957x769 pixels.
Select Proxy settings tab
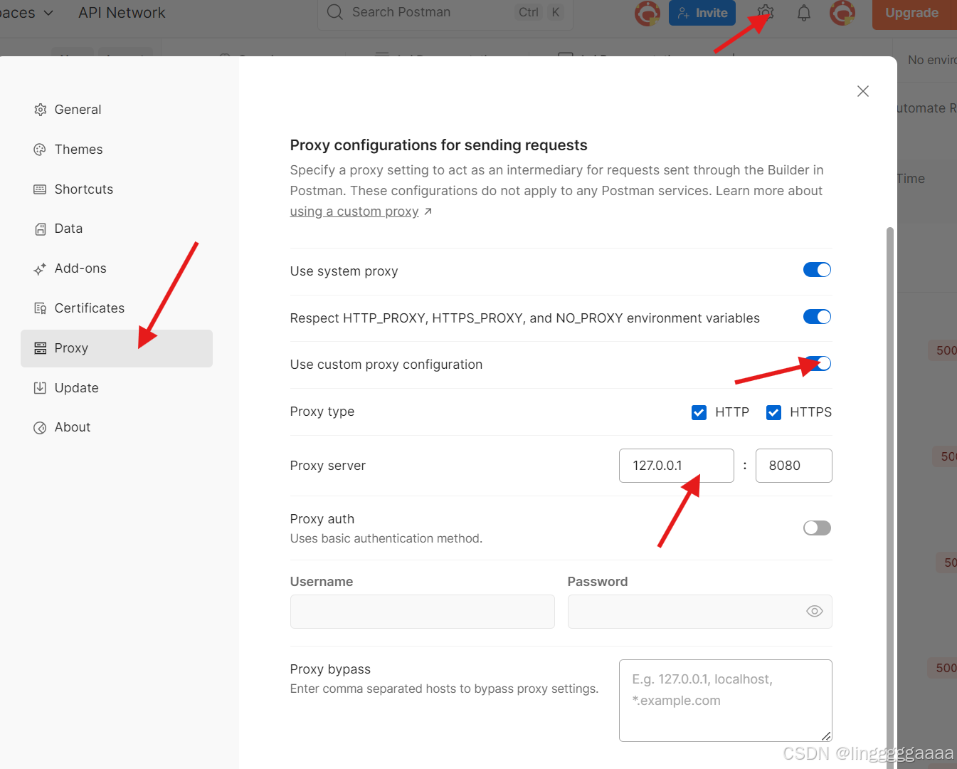[x=117, y=348]
